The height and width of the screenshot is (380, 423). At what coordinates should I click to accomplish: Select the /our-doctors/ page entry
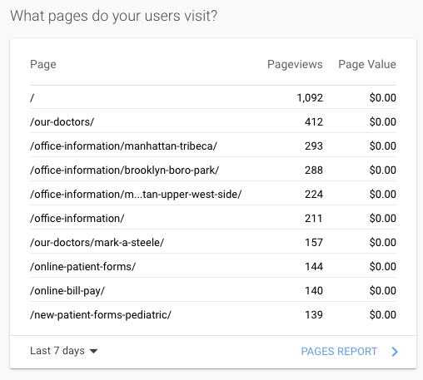pos(62,122)
